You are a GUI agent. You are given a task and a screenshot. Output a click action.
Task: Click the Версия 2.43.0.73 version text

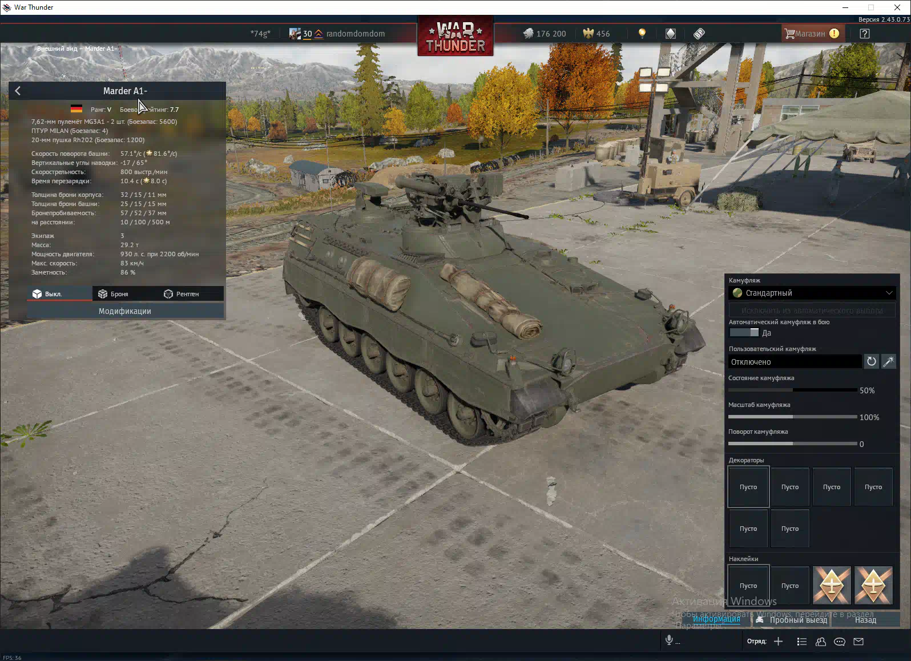(x=884, y=19)
